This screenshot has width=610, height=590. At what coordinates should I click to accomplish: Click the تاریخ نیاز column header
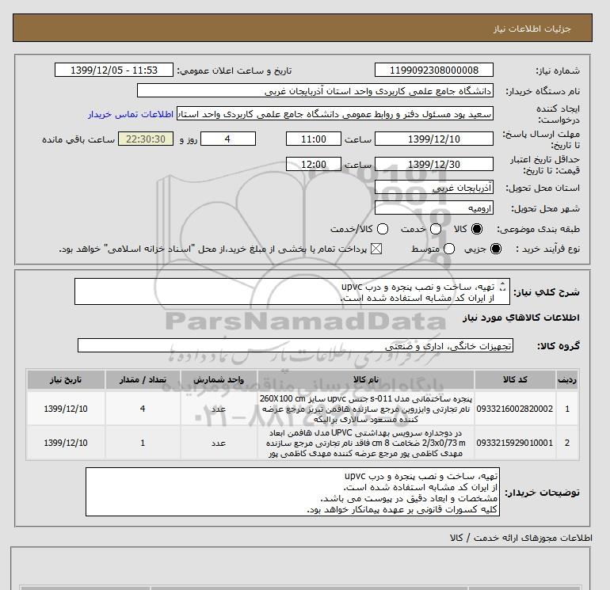66,379
